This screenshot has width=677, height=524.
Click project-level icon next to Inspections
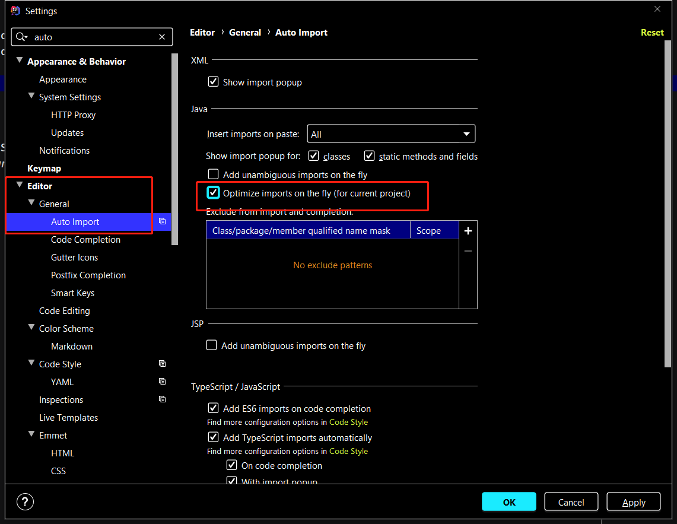coord(162,399)
